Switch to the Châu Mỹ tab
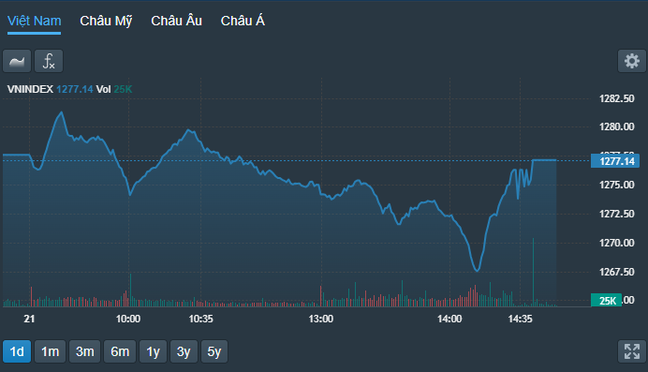648x372 pixels. [x=106, y=21]
